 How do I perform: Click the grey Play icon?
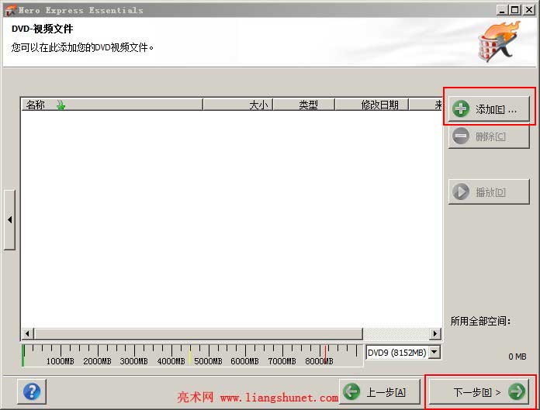point(461,191)
